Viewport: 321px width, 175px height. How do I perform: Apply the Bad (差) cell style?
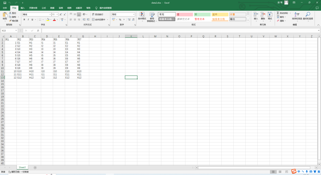[x=185, y=15]
